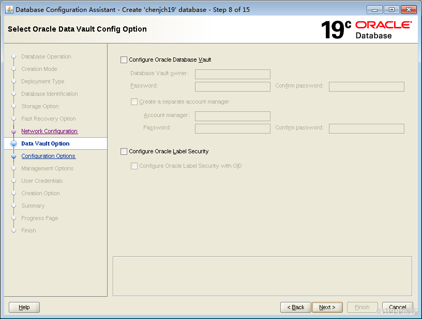Viewport: 422px width, 319px height.
Task: Click the Creation Mode step
Action: click(39, 69)
